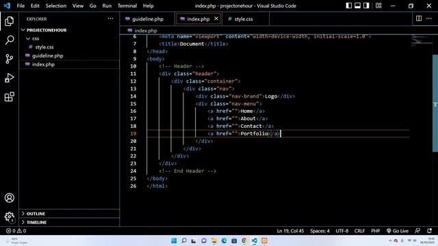
Task: Open the Explorer view in the activity bar
Action: coord(9,21)
